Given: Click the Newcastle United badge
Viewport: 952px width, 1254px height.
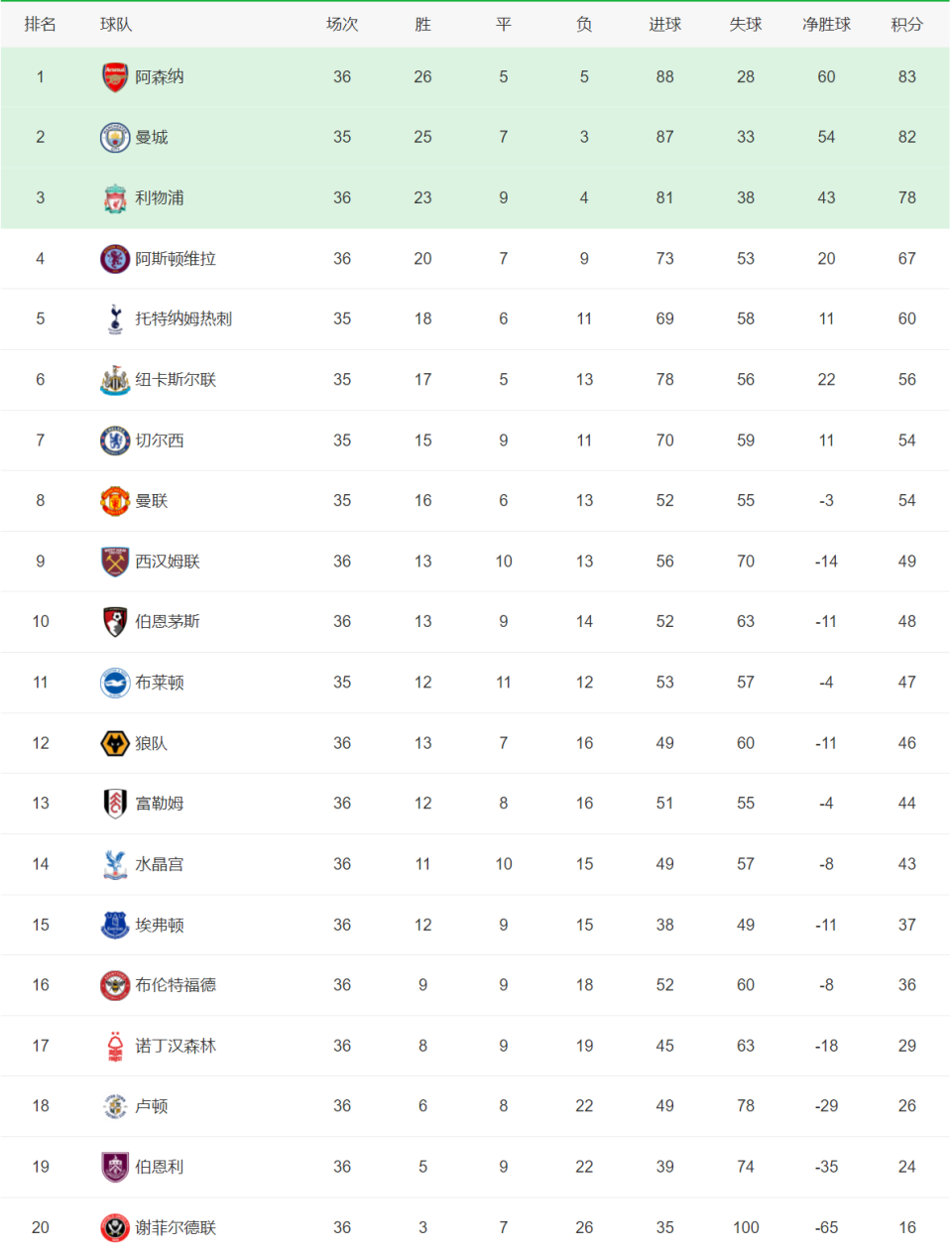Looking at the screenshot, I should (115, 379).
